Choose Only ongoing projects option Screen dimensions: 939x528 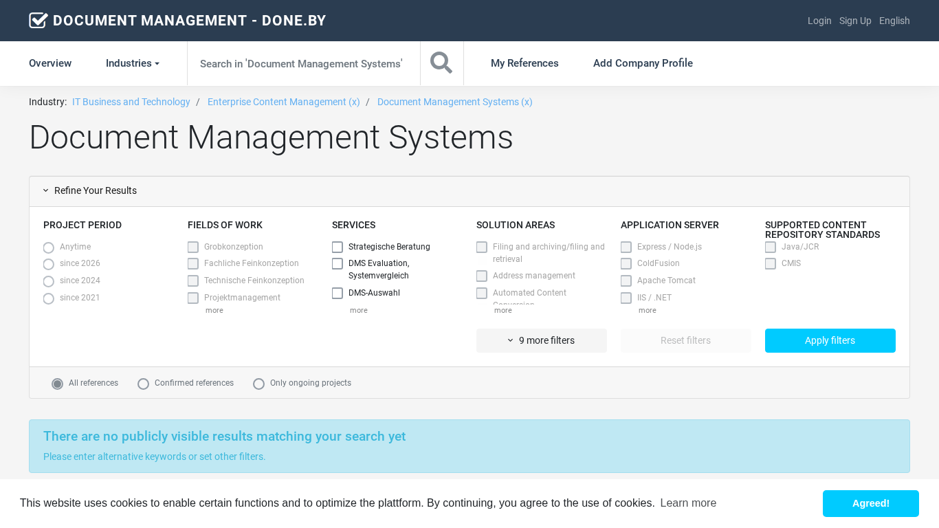coord(259,384)
